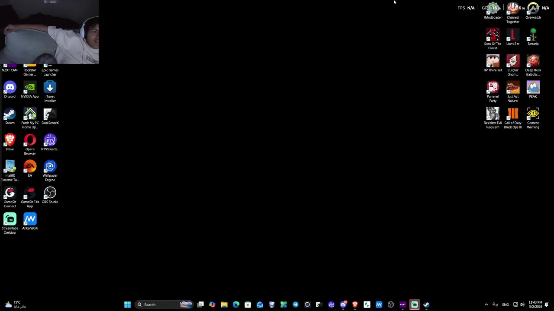Open Microsoft Store from the taskbar

pyautogui.click(x=248, y=305)
